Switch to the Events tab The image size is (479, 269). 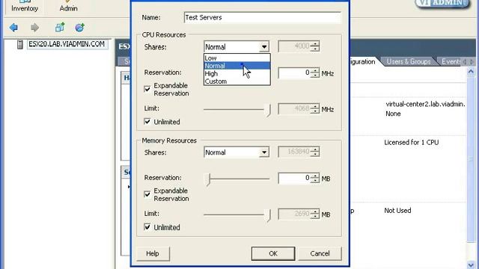(x=451, y=61)
